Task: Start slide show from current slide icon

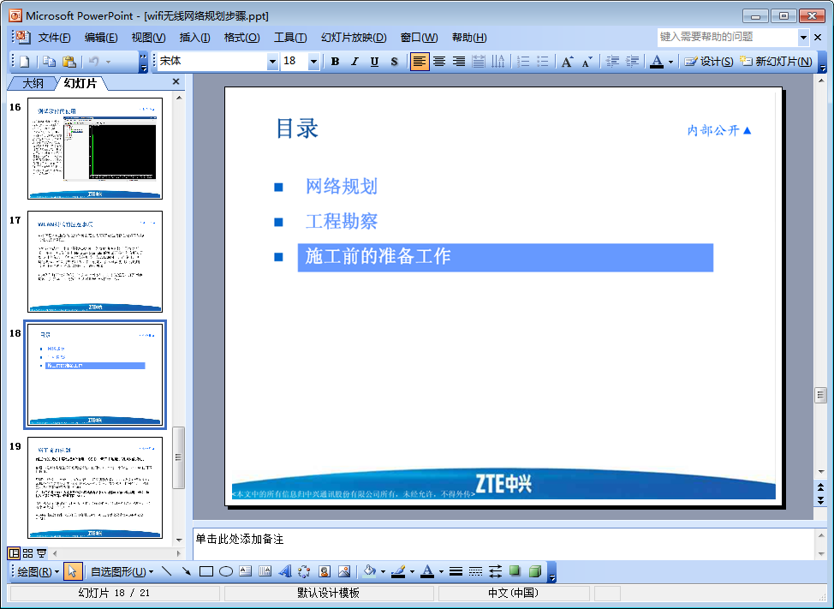Action: point(41,553)
